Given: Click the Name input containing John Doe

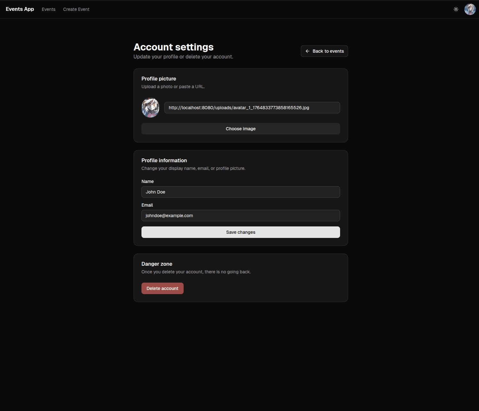Looking at the screenshot, I should click(240, 192).
